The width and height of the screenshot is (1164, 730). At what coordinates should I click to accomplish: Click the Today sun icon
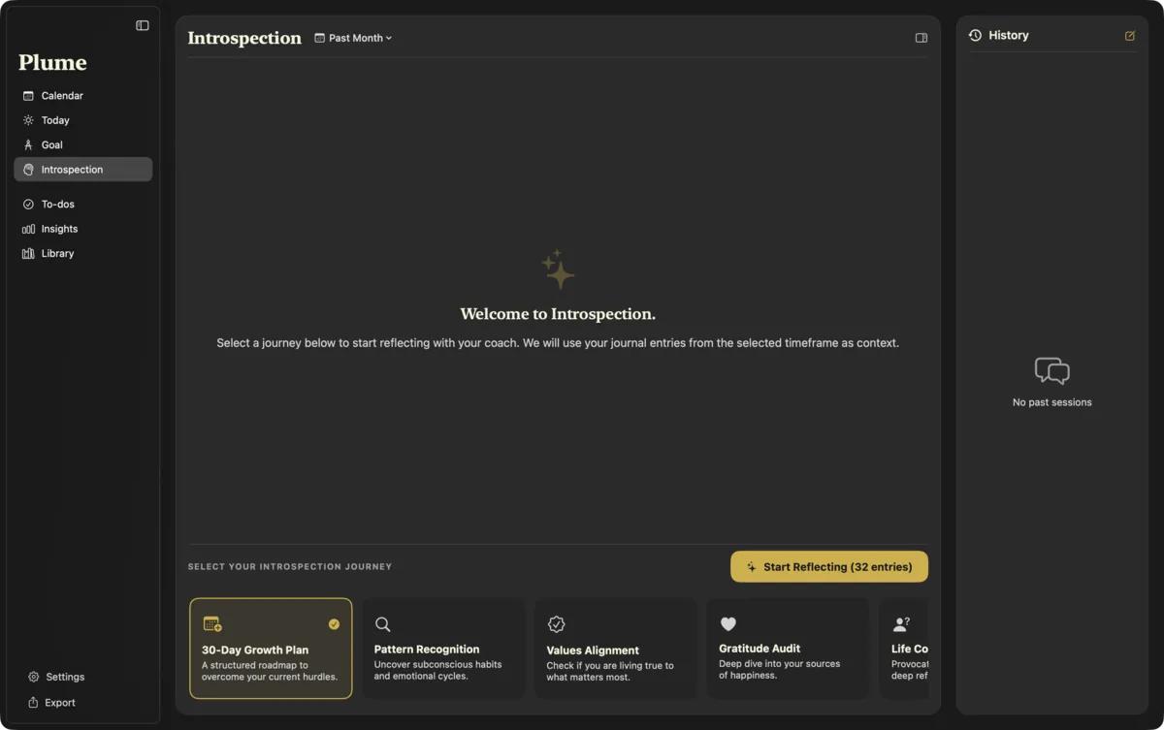point(28,120)
